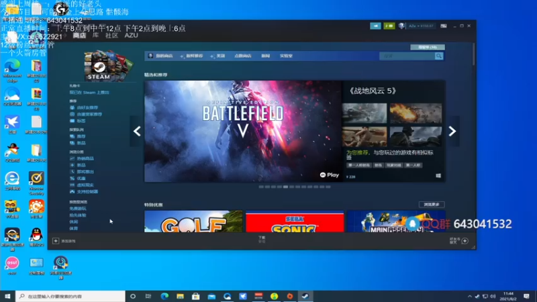Switch to the 商店 tab

[x=79, y=36]
